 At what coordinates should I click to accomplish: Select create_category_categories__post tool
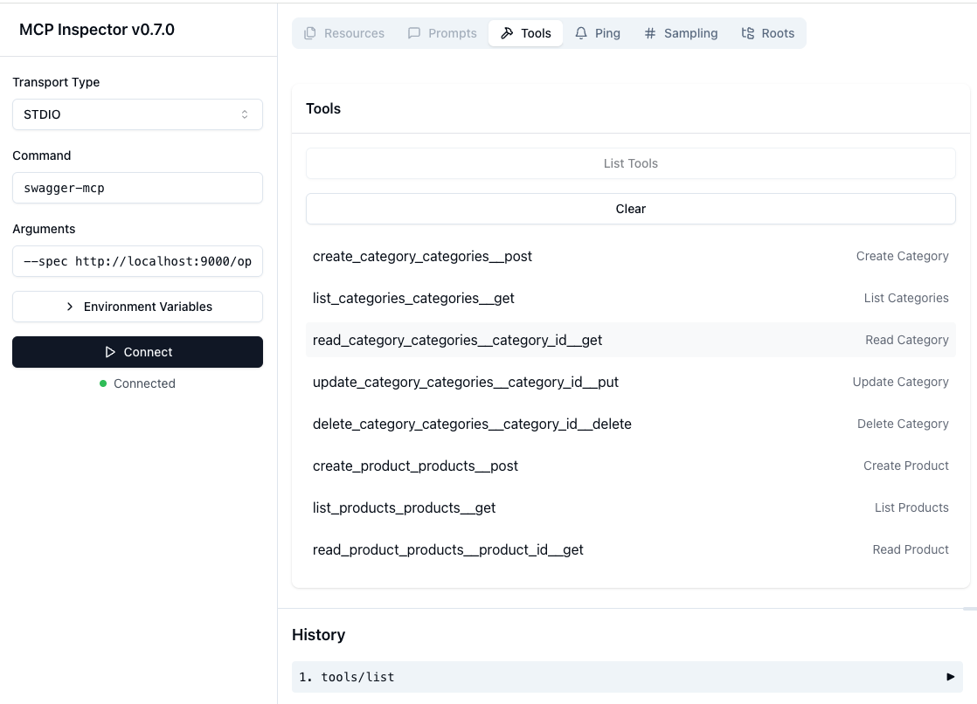(x=631, y=256)
